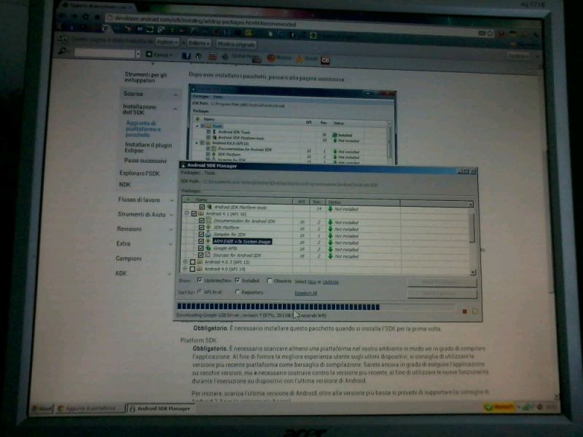Image resolution: width=583 pixels, height=437 pixels.
Task: Uncheck ARM EABI v7a System Image checkbox
Action: pos(201,241)
